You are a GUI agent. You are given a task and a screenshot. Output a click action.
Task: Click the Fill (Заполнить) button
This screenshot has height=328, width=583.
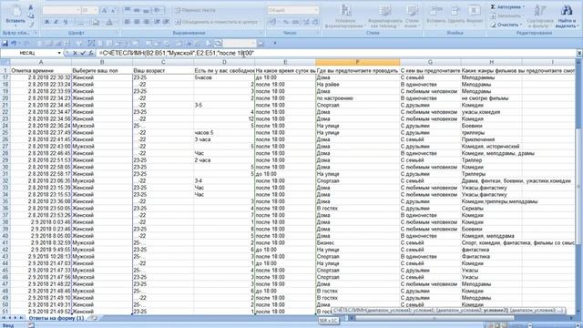[506, 16]
